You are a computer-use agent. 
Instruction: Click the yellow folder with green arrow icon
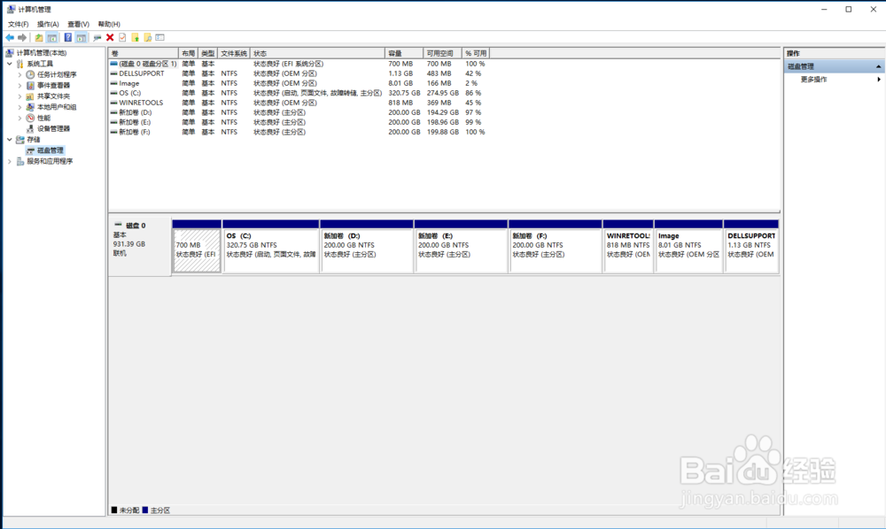coord(135,38)
